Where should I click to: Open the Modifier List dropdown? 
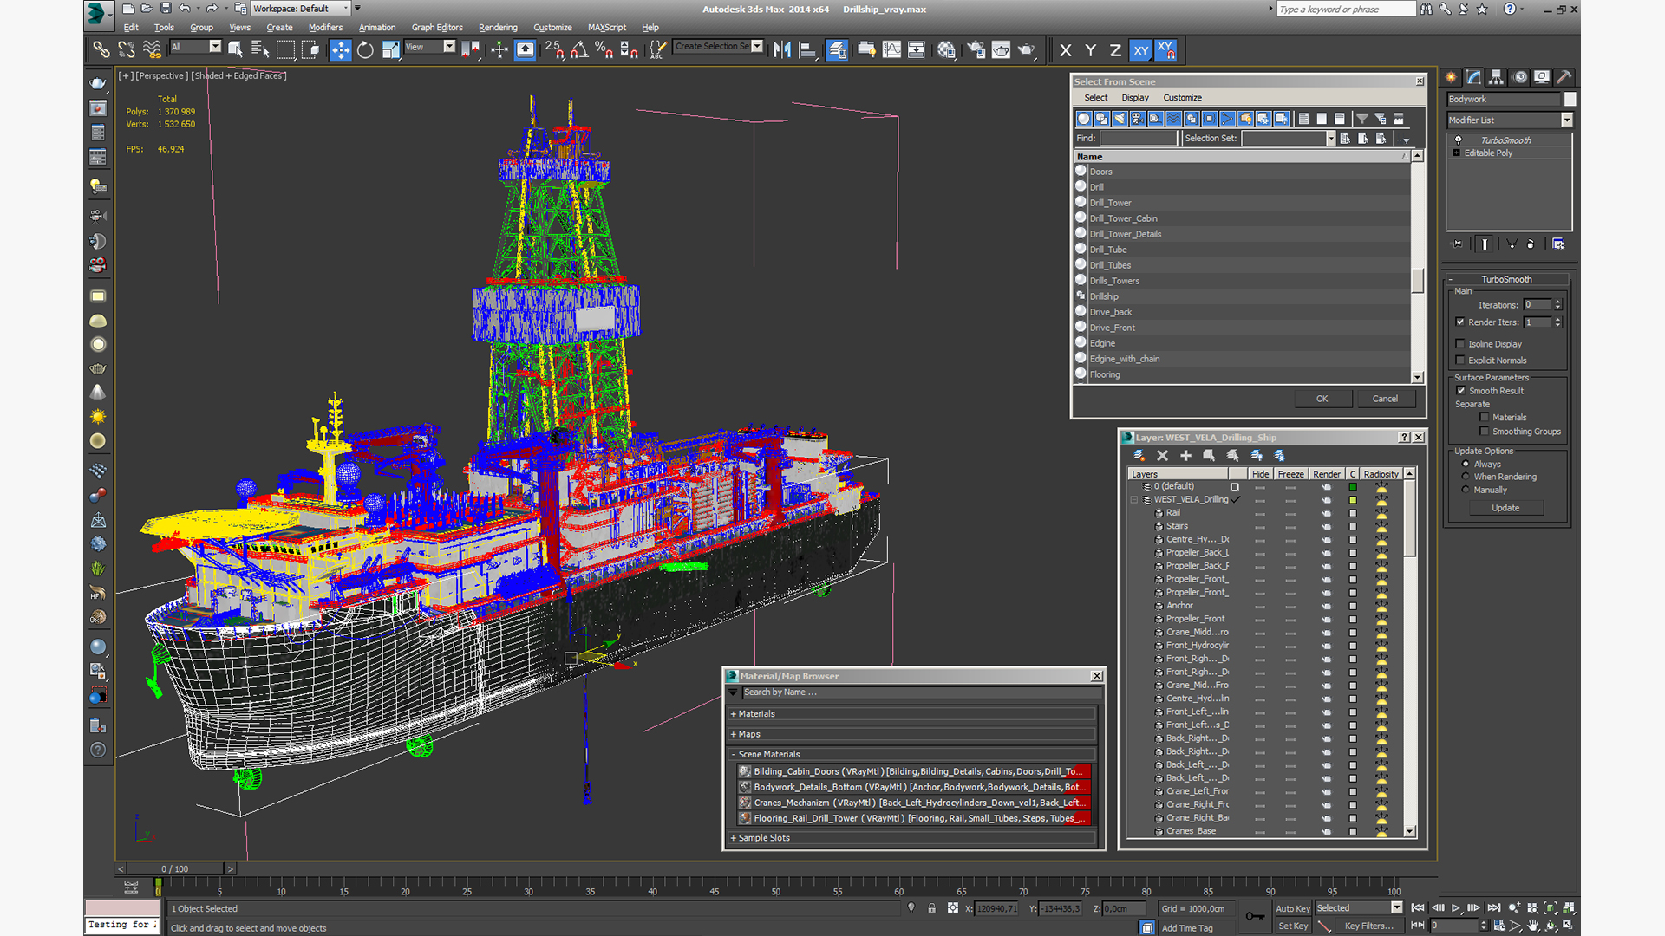pyautogui.click(x=1566, y=120)
